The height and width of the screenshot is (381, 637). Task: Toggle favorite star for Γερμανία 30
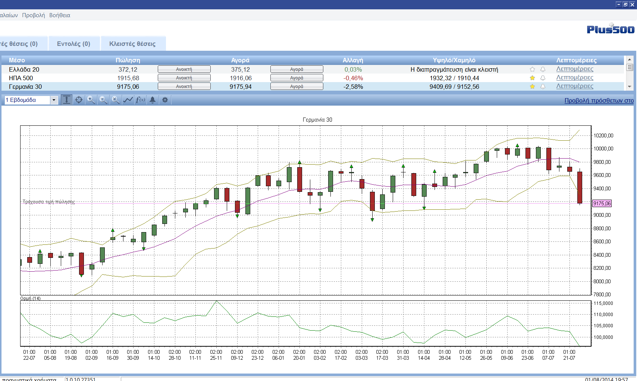point(532,87)
